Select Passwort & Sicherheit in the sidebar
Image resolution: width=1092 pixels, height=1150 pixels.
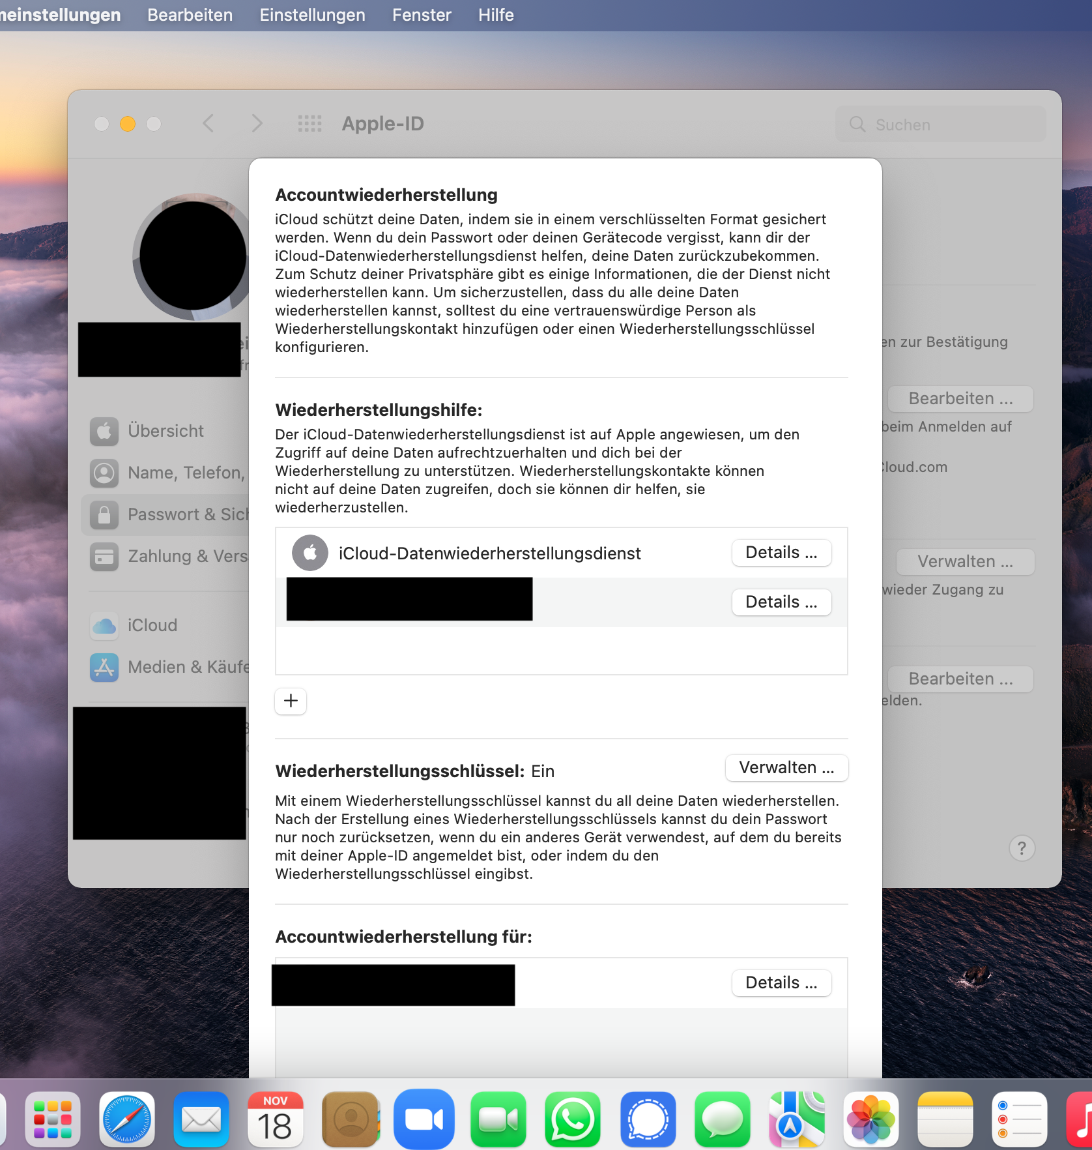[x=165, y=514]
